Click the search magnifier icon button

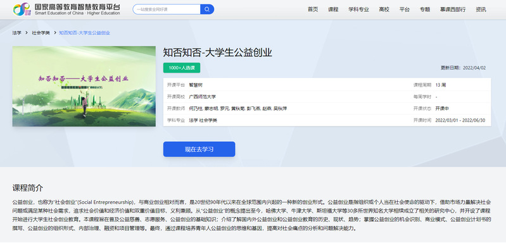(x=207, y=9)
